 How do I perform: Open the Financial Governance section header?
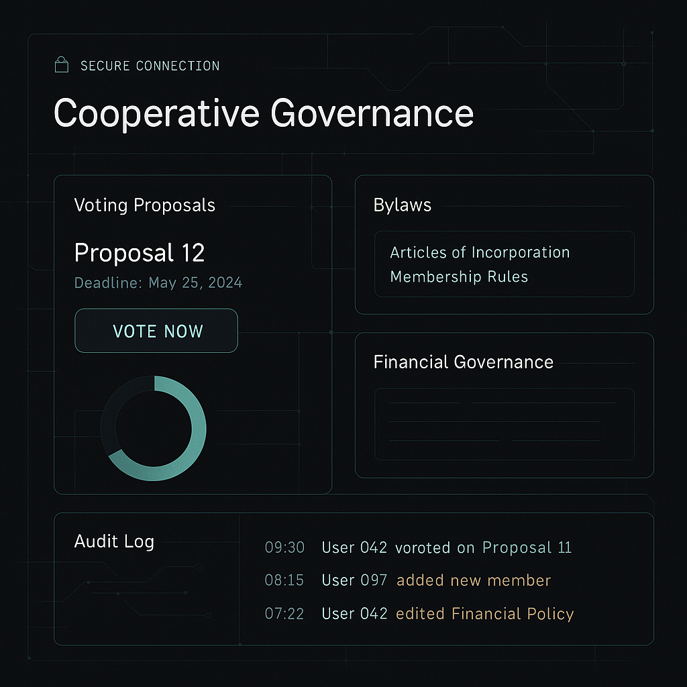pyautogui.click(x=463, y=362)
